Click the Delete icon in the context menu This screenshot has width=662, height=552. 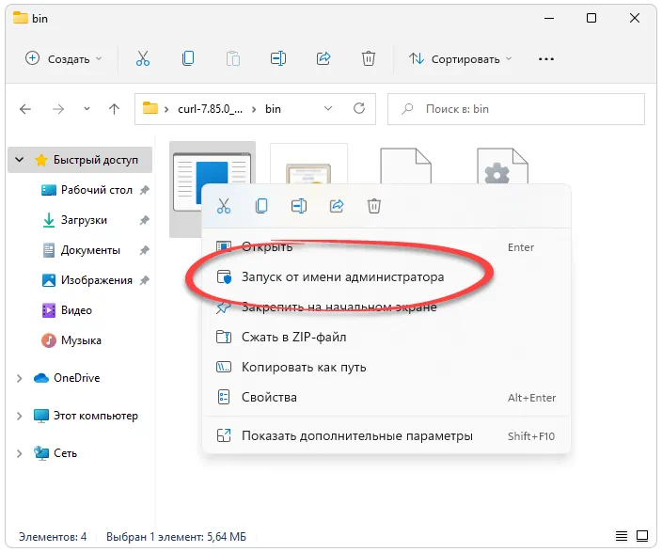point(374,205)
